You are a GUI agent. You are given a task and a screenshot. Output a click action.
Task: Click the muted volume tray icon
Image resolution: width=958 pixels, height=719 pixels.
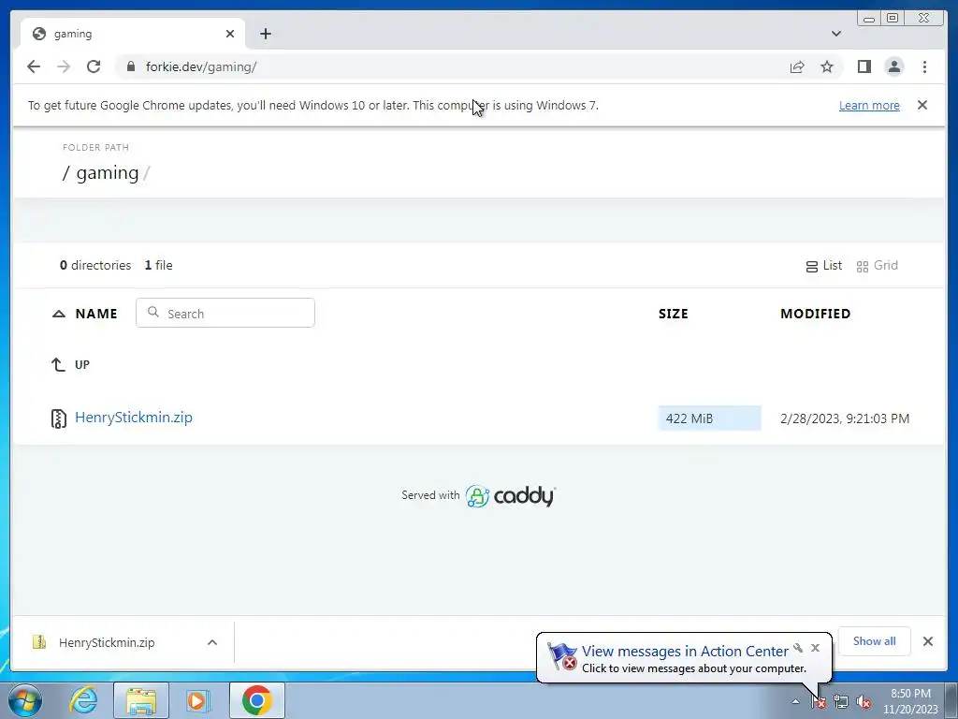click(864, 702)
